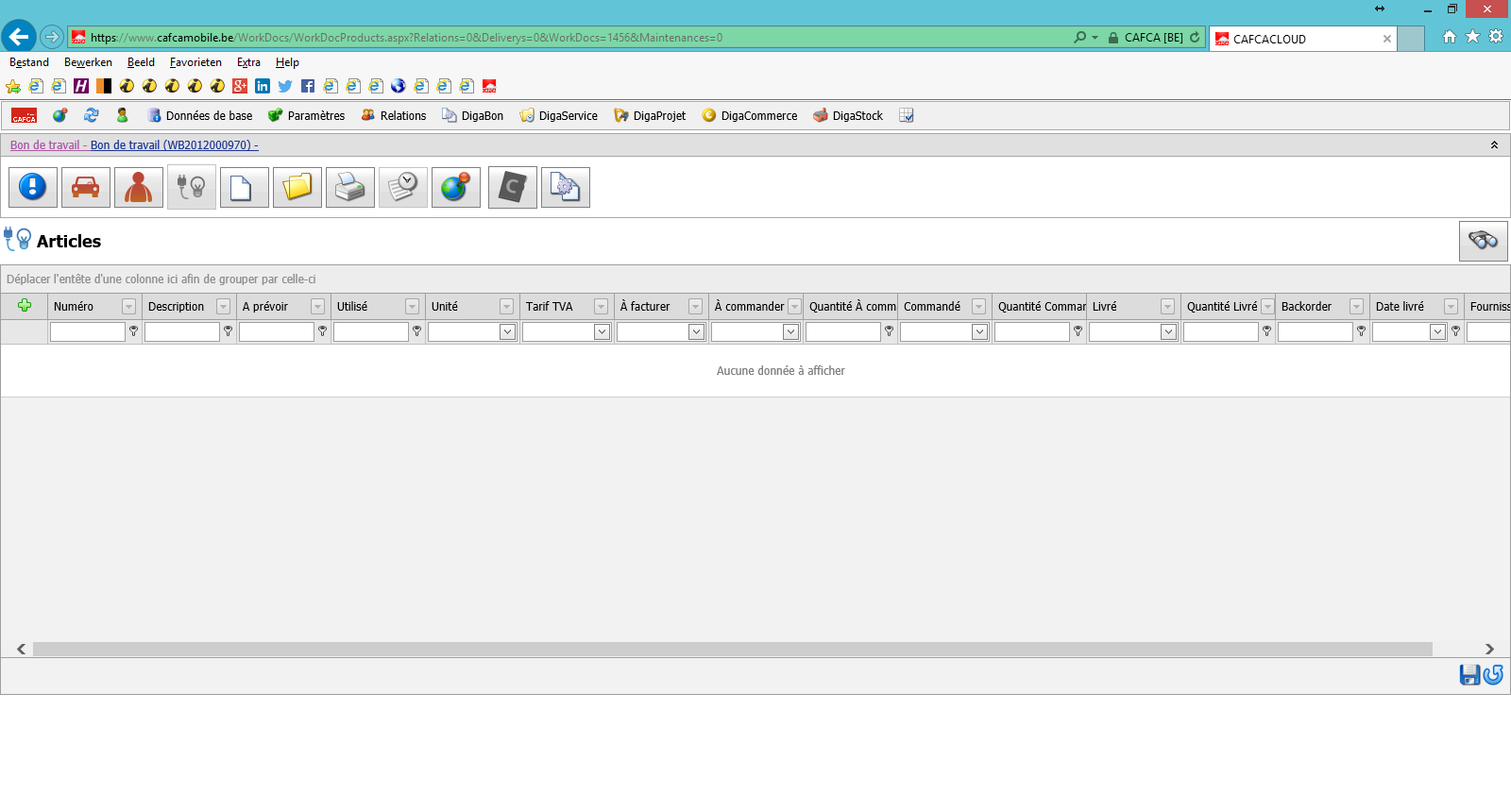Viewport: 1511px width, 812px height.
Task: Open the Facebook favorites bookmark
Action: point(308,86)
